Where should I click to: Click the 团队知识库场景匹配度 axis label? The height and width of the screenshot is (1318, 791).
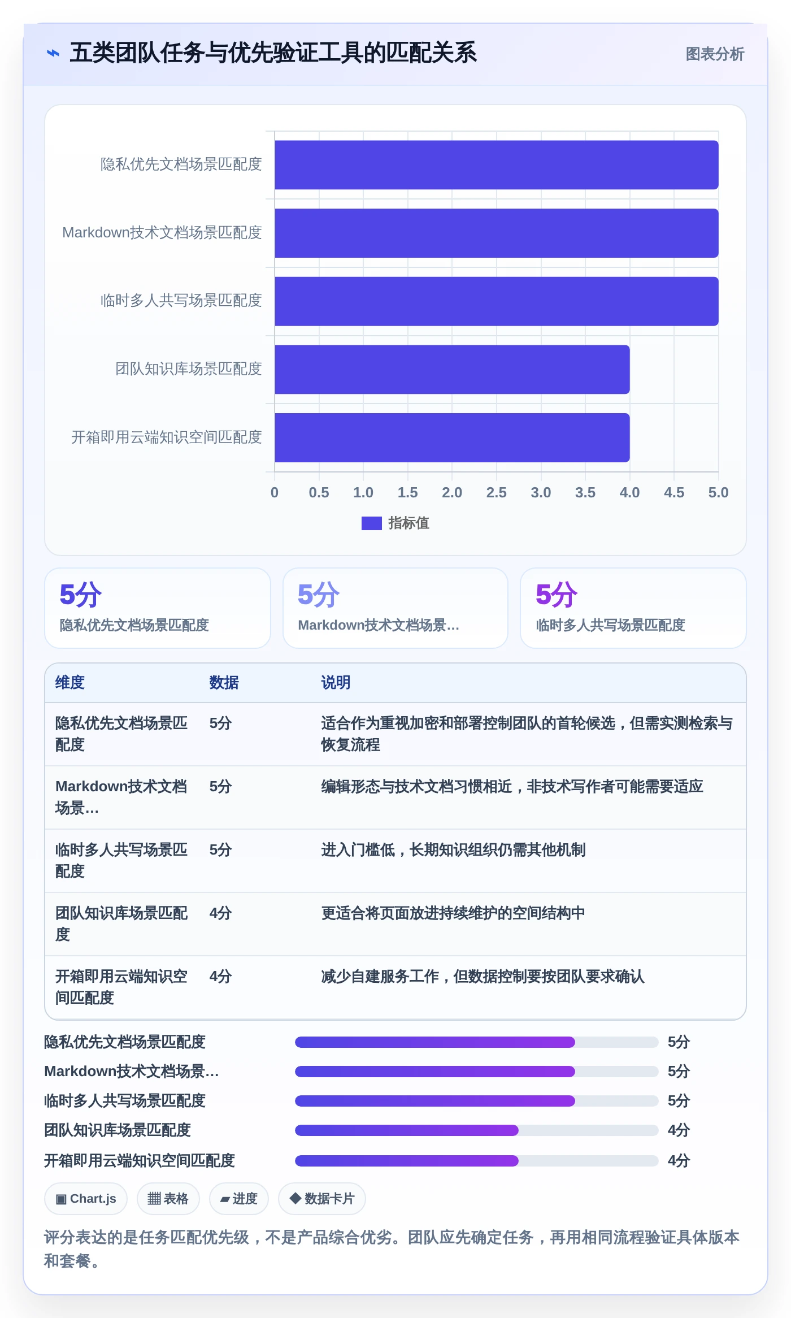click(188, 368)
